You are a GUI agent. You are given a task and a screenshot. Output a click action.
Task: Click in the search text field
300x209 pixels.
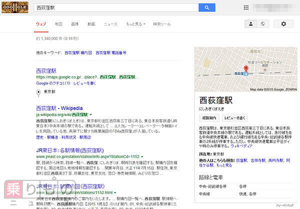tap(115, 8)
